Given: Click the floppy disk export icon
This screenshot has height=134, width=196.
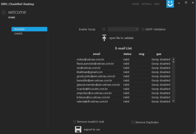Looking at the screenshot, I should [78, 129].
